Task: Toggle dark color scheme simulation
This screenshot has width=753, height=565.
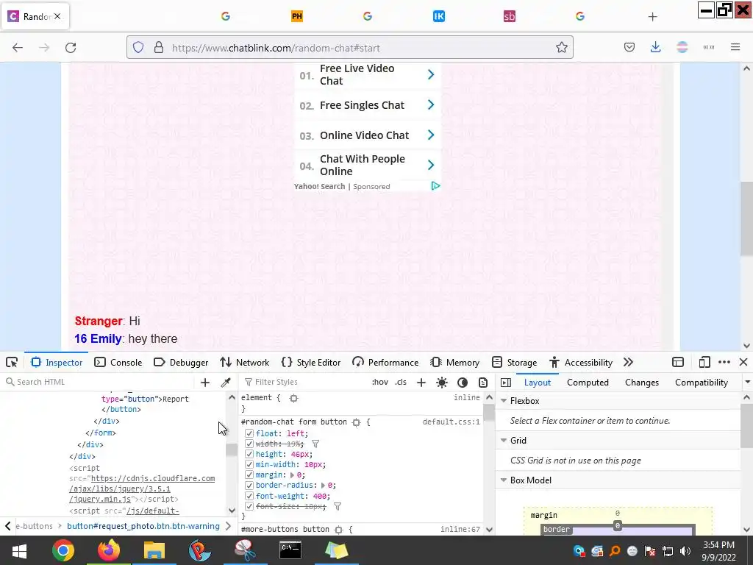Action: [x=463, y=382]
